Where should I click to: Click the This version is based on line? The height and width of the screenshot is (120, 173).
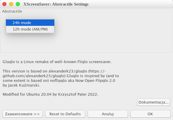click(54, 71)
